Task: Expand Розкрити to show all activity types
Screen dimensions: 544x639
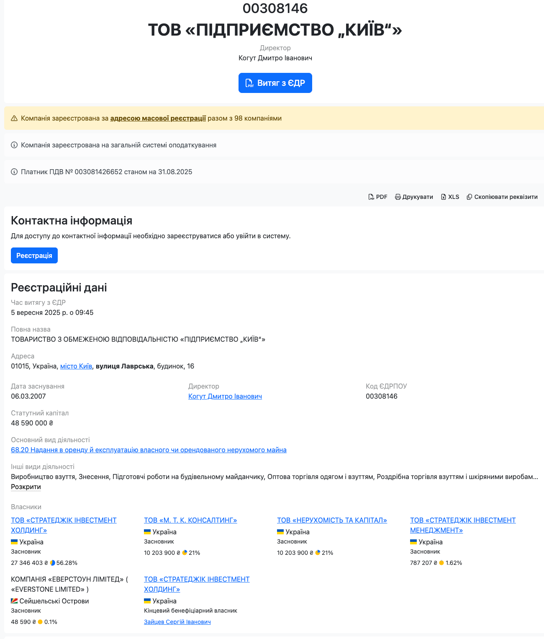Action: [26, 487]
